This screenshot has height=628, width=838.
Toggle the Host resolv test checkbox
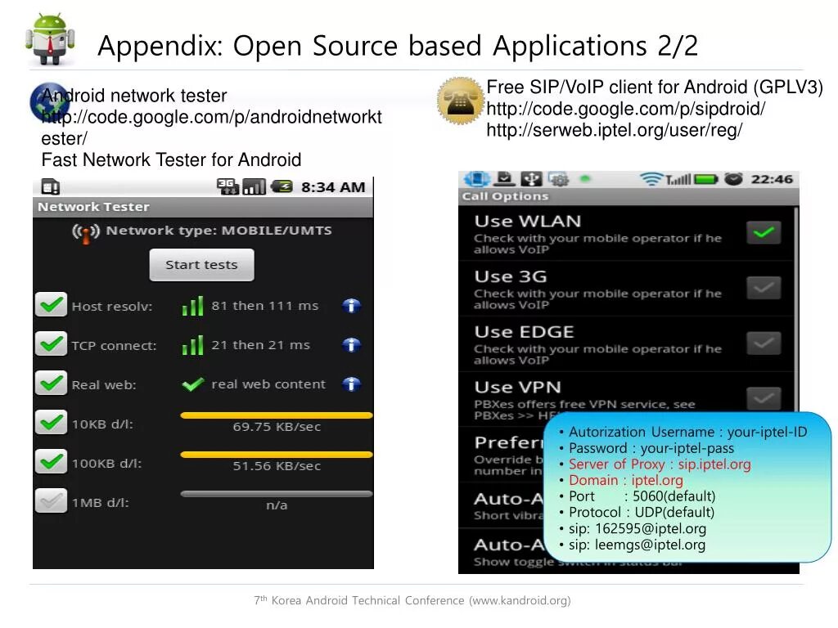pyautogui.click(x=52, y=304)
